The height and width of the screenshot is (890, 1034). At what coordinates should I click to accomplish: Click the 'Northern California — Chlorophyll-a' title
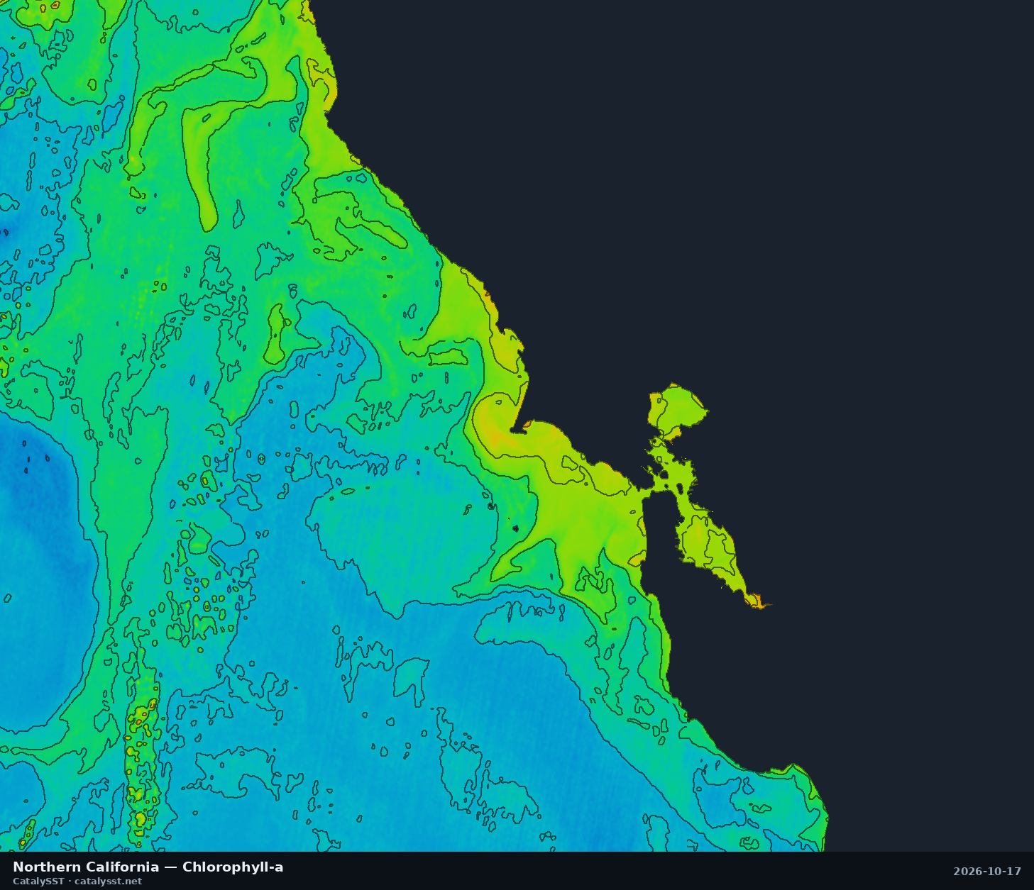coord(148,867)
